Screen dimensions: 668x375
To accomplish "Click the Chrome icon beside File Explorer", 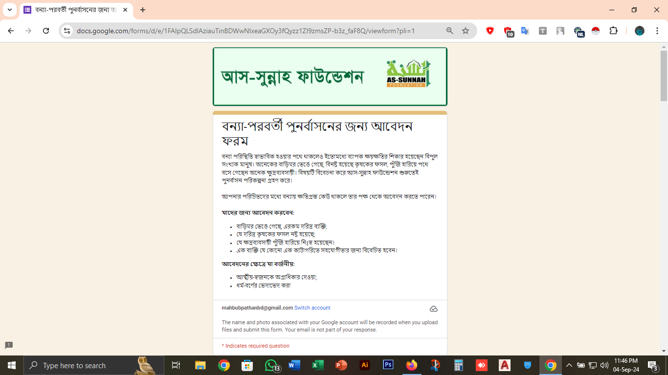I will [x=224, y=365].
